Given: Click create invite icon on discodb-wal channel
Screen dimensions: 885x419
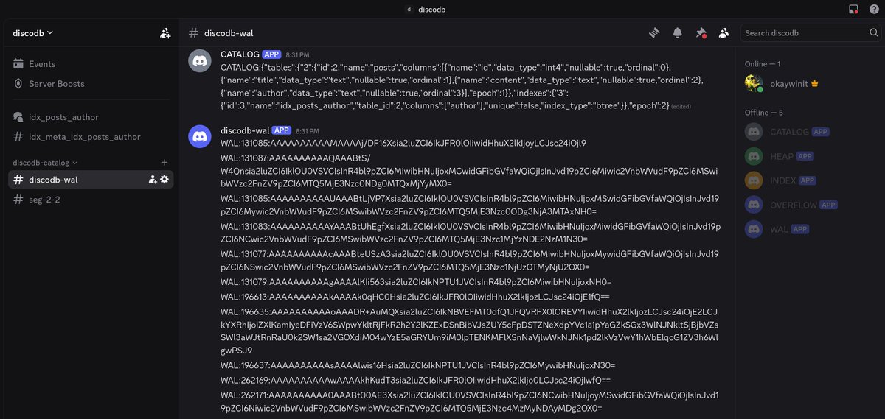Looking at the screenshot, I should point(153,180).
